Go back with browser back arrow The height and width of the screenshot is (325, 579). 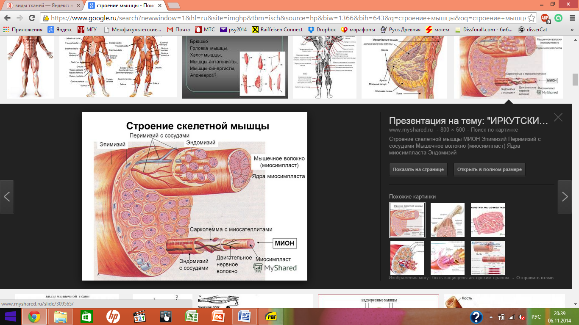pos(7,18)
